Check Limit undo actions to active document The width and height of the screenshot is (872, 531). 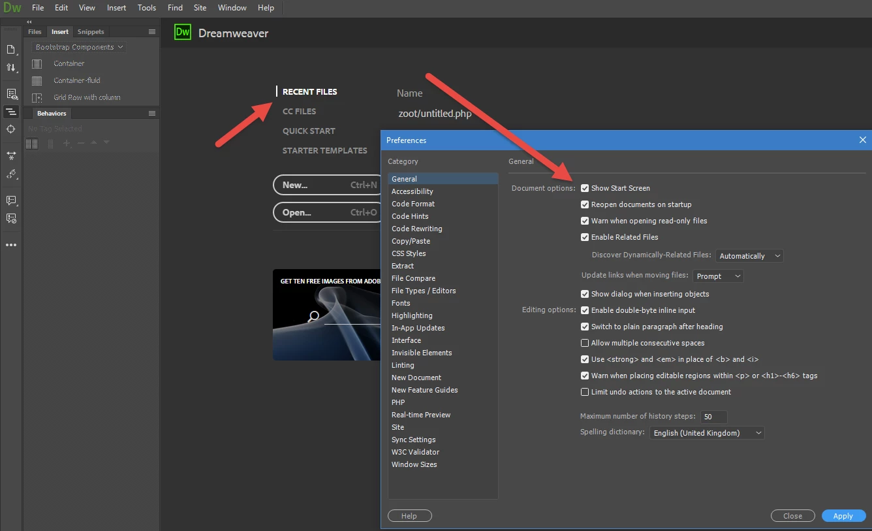(x=585, y=392)
